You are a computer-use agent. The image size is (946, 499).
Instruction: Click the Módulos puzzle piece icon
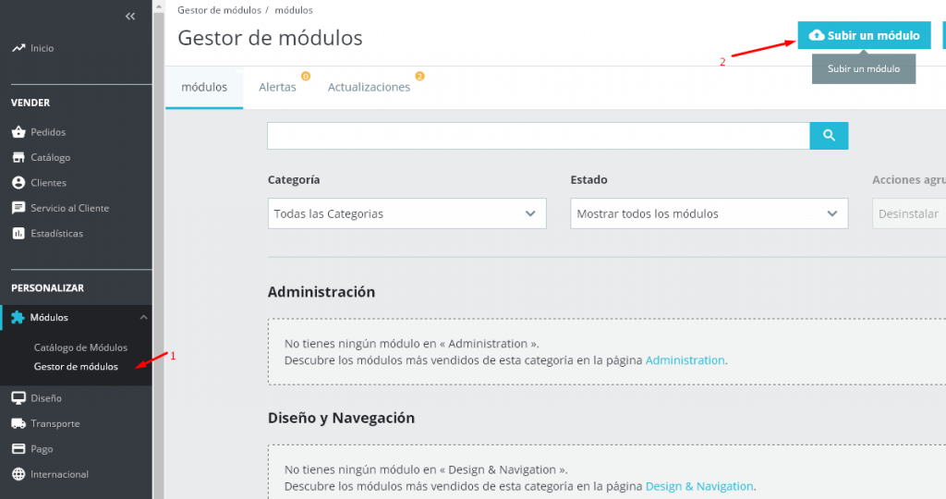click(18, 317)
